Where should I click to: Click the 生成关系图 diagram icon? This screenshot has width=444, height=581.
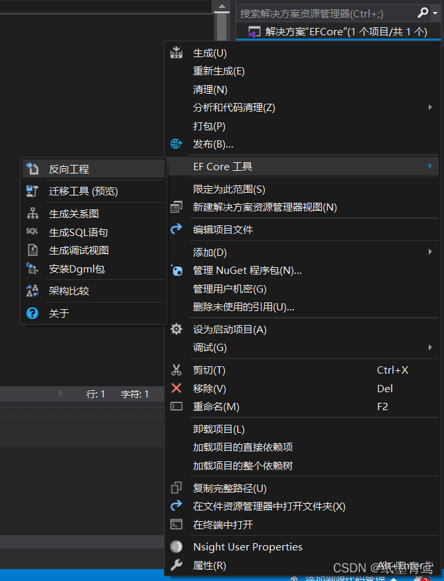(33, 214)
